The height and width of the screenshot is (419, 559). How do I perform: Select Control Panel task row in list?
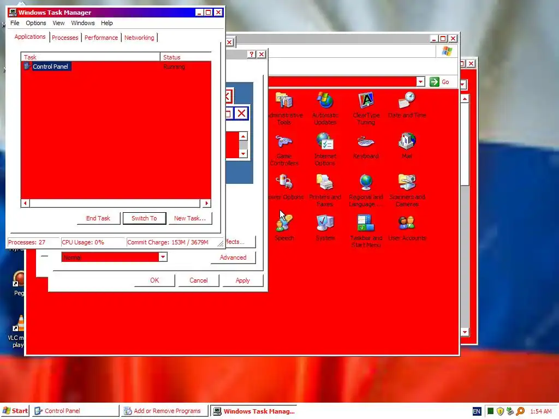click(116, 67)
